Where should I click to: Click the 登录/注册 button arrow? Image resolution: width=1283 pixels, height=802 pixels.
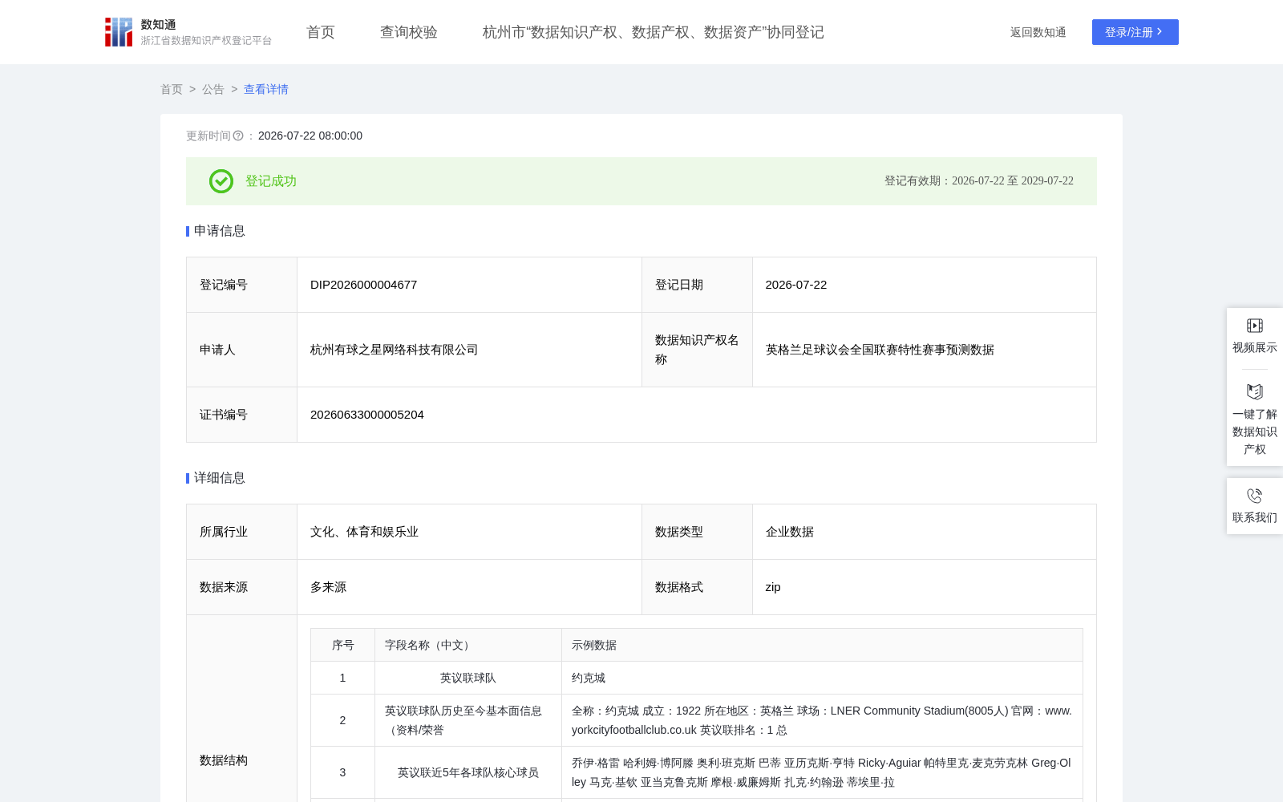[1160, 32]
